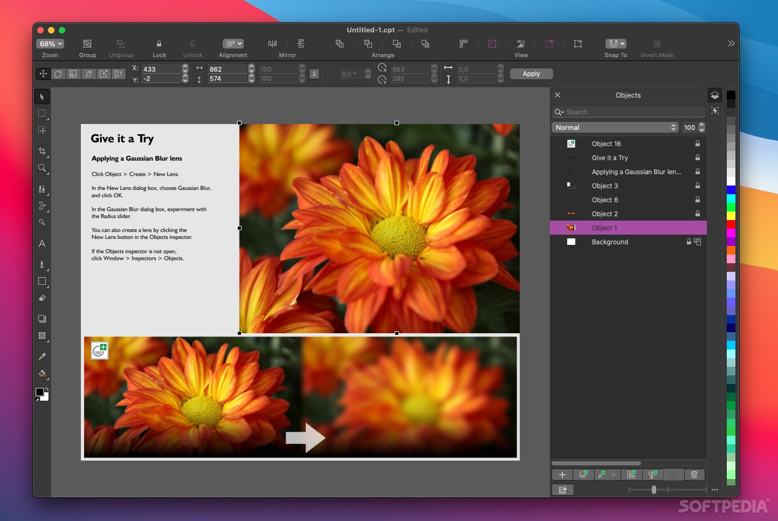
Task: Unlock the Background layer's lock icon
Action: pyautogui.click(x=689, y=242)
